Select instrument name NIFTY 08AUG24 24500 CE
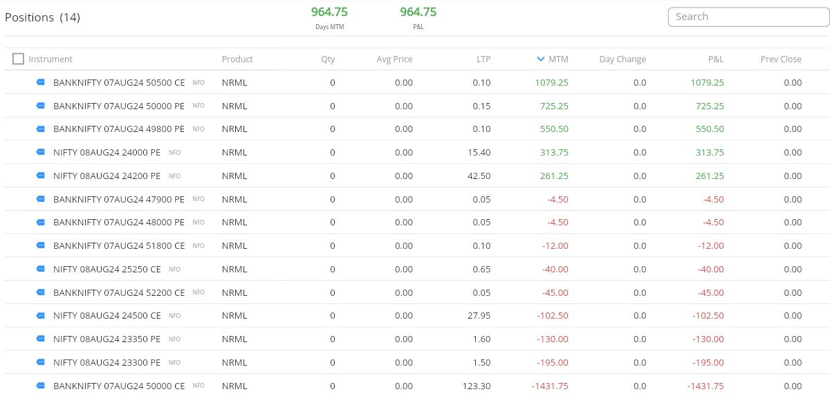This screenshot has width=830, height=403. pyautogui.click(x=107, y=316)
